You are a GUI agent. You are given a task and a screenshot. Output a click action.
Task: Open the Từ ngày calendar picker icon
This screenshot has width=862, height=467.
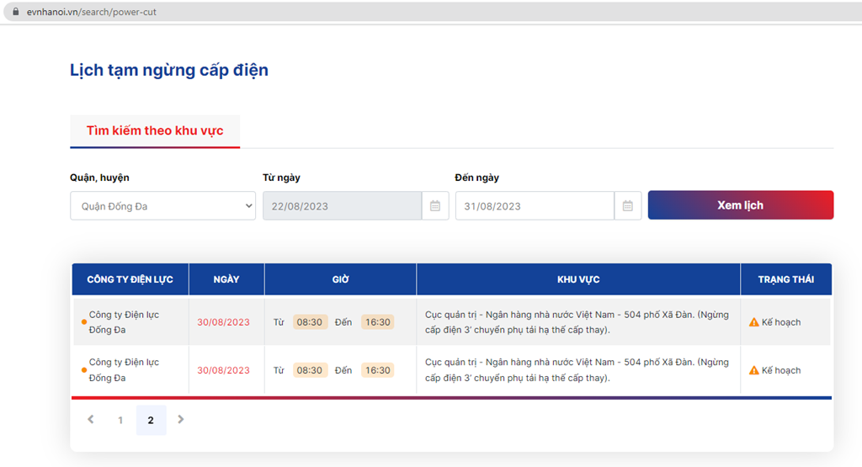tap(435, 206)
